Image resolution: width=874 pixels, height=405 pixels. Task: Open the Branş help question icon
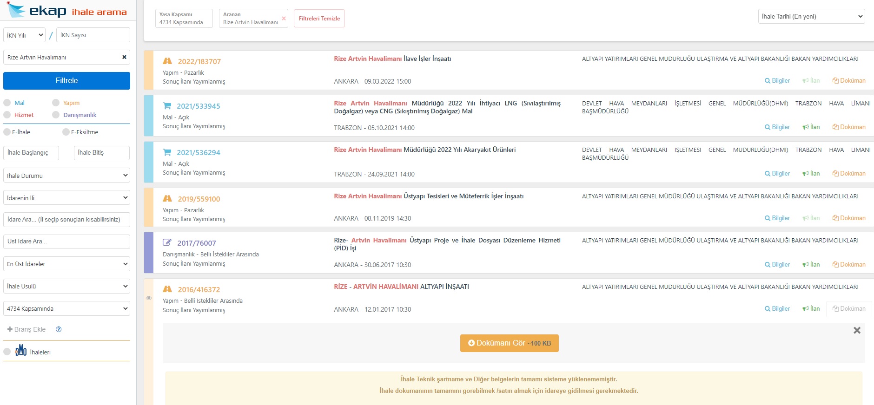(x=59, y=329)
